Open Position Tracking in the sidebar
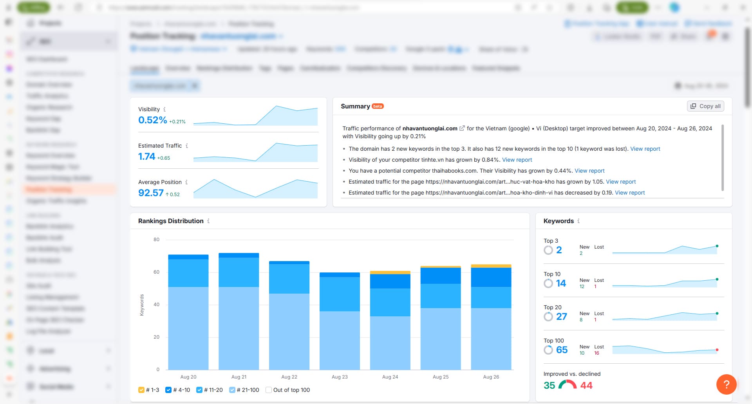 point(69,189)
